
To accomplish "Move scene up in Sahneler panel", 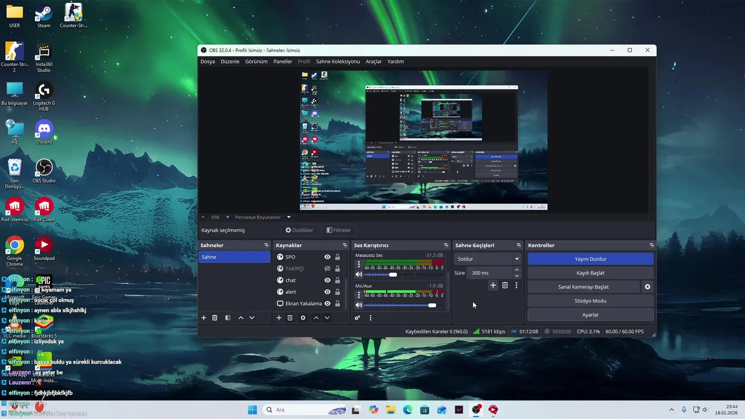I will (241, 318).
